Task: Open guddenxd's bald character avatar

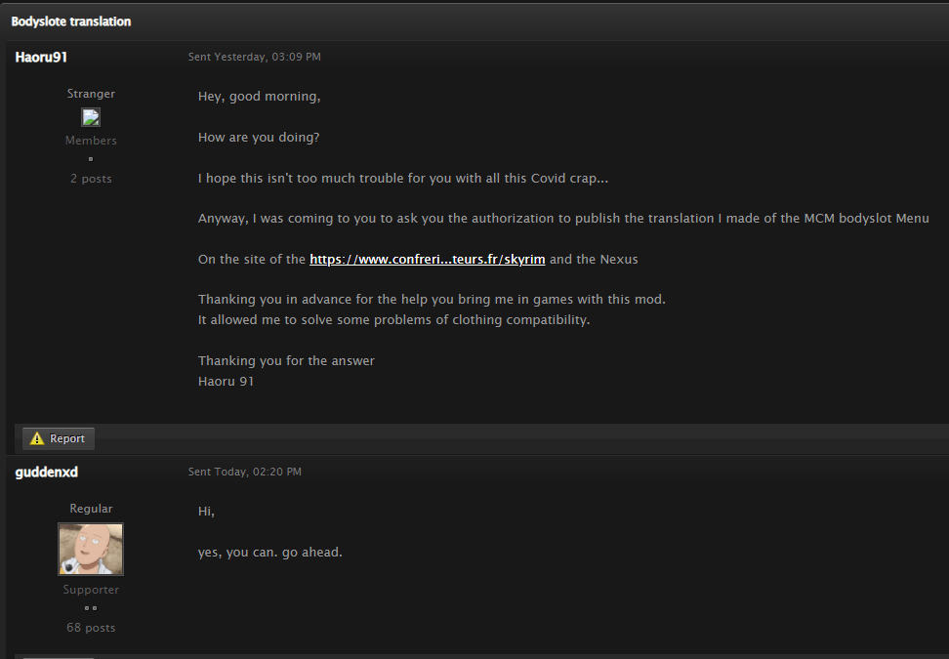Action: click(91, 549)
